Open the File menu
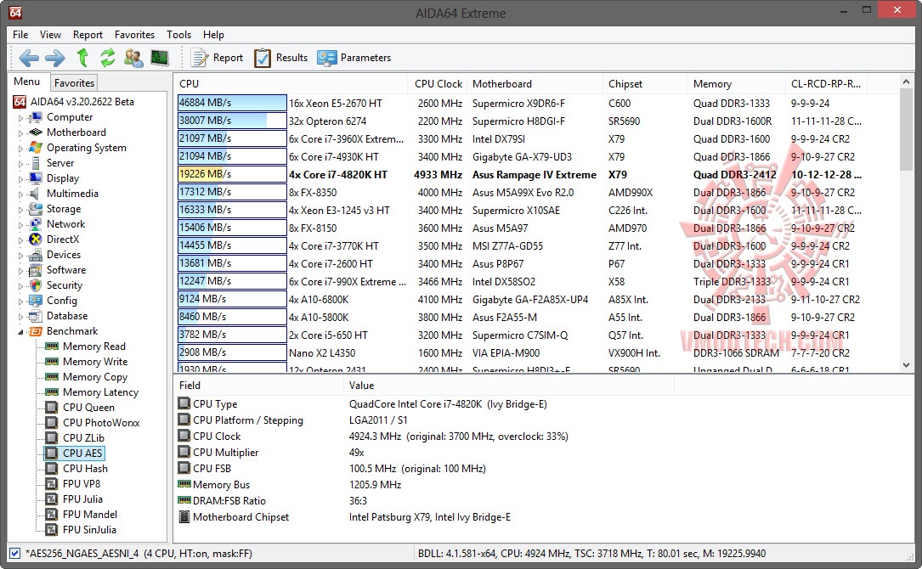Viewport: 922px width, 569px height. click(20, 35)
